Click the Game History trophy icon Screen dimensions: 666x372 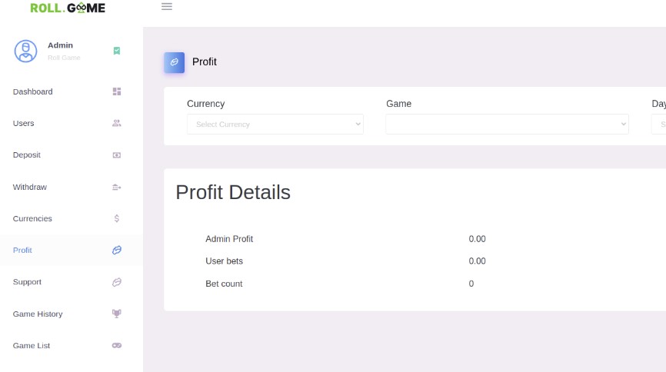tap(116, 314)
